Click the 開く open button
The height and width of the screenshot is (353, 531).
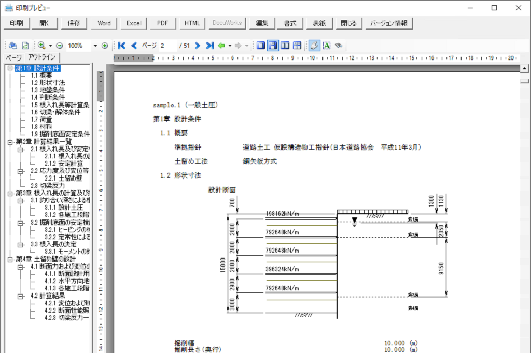pyautogui.click(x=45, y=23)
